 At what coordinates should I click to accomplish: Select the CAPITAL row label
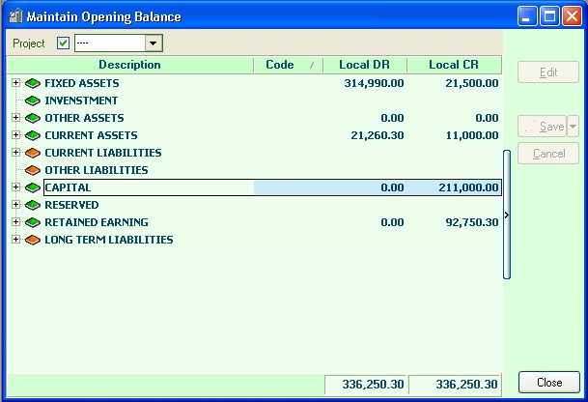click(x=68, y=187)
